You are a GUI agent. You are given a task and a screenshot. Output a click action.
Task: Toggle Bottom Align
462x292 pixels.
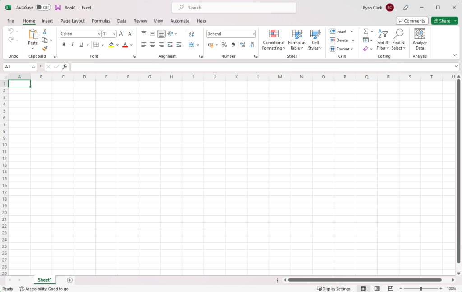161,34
